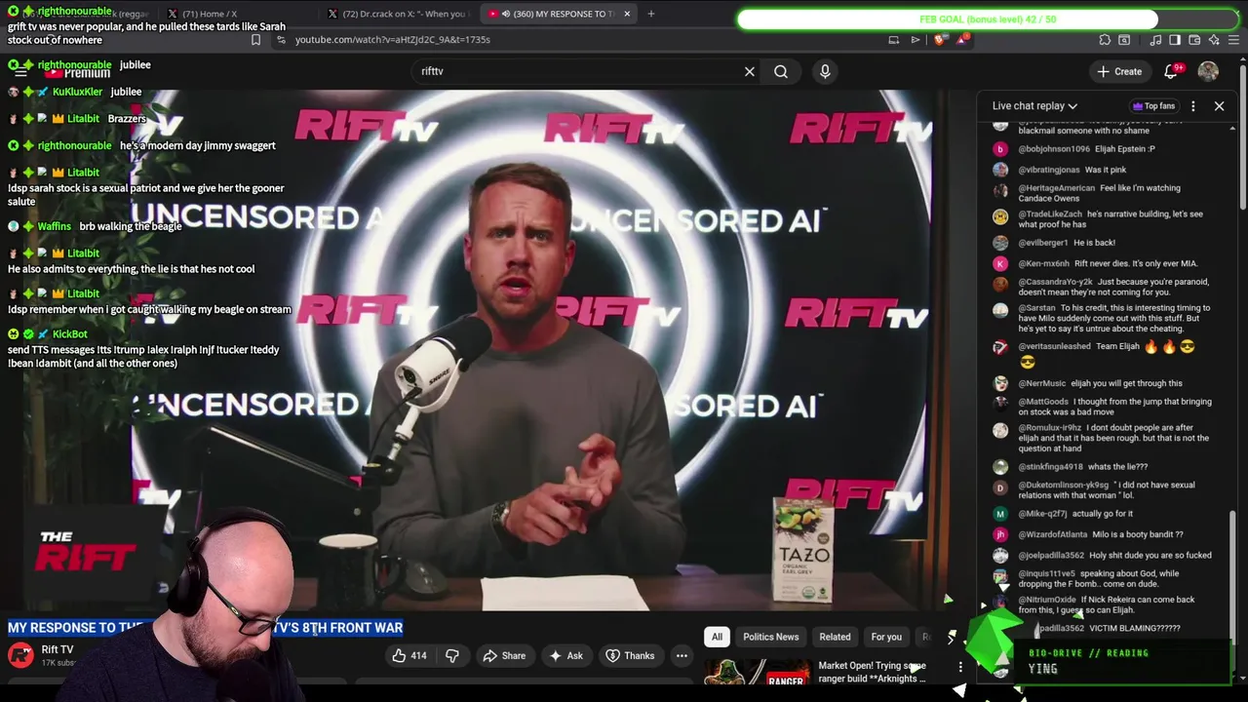This screenshot has height=702, width=1248.
Task: Open the YouTube guide hamburger menu
Action: click(20, 71)
